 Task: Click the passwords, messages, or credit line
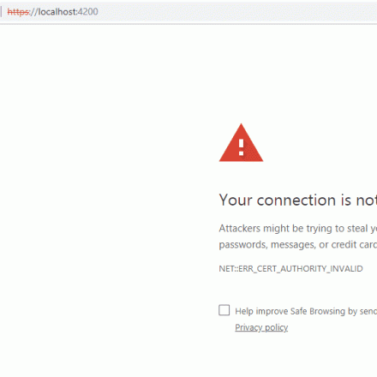point(298,245)
